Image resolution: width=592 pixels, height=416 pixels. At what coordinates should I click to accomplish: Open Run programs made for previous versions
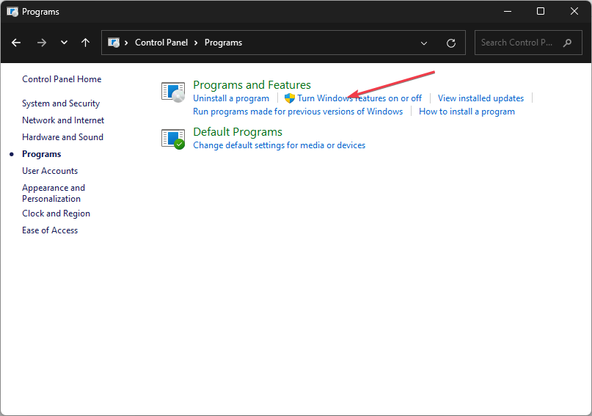(x=298, y=112)
